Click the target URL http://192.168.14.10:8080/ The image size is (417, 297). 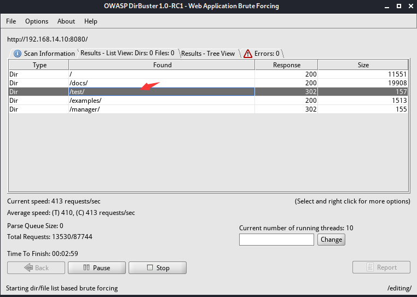(x=48, y=39)
